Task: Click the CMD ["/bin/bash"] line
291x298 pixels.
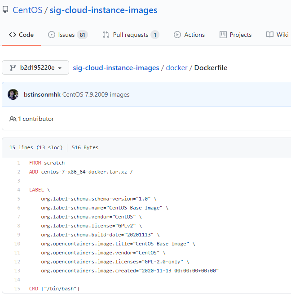Action: point(54,289)
